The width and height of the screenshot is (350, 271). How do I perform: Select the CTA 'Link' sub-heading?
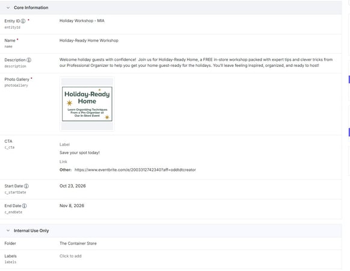click(x=63, y=161)
